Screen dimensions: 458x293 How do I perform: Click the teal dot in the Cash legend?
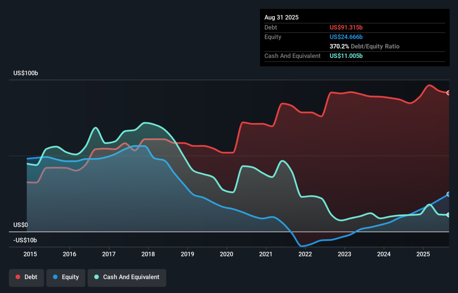97,277
